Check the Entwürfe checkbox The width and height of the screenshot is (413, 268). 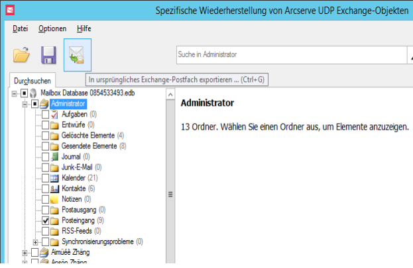(x=45, y=125)
